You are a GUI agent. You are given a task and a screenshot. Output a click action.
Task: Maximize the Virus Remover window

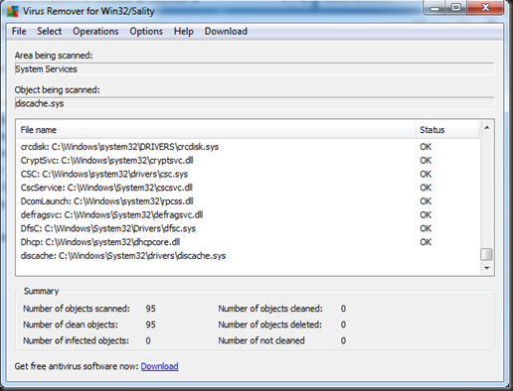(x=456, y=8)
